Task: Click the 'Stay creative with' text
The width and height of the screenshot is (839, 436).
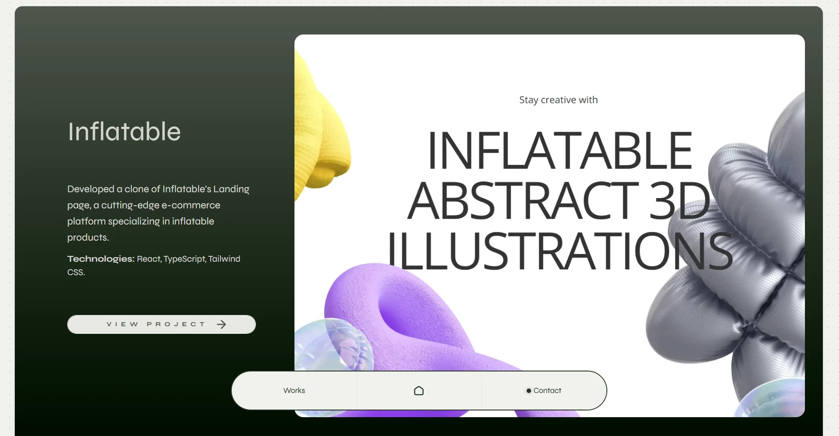Action: pyautogui.click(x=558, y=100)
